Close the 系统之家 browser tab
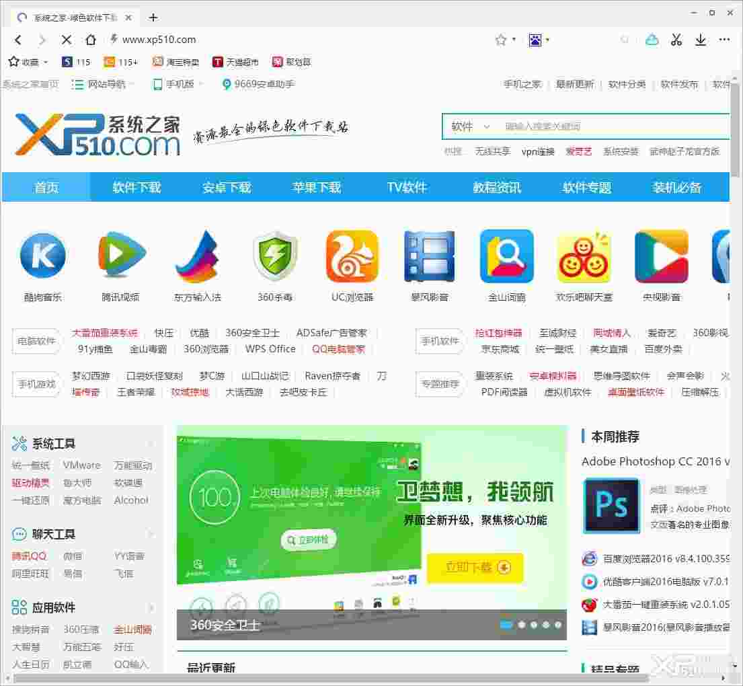Screen dimensions: 743x686 128,17
